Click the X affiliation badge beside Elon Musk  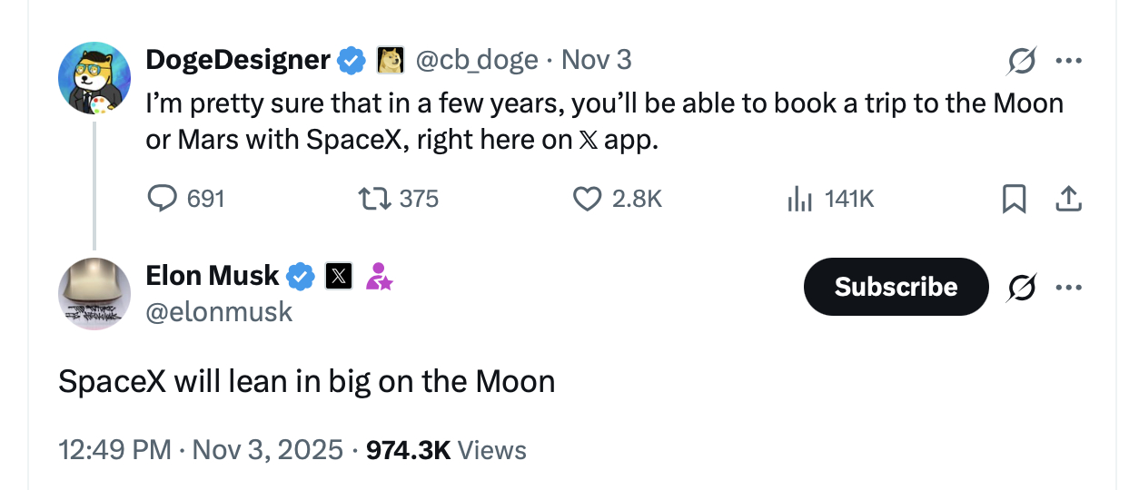coord(339,276)
